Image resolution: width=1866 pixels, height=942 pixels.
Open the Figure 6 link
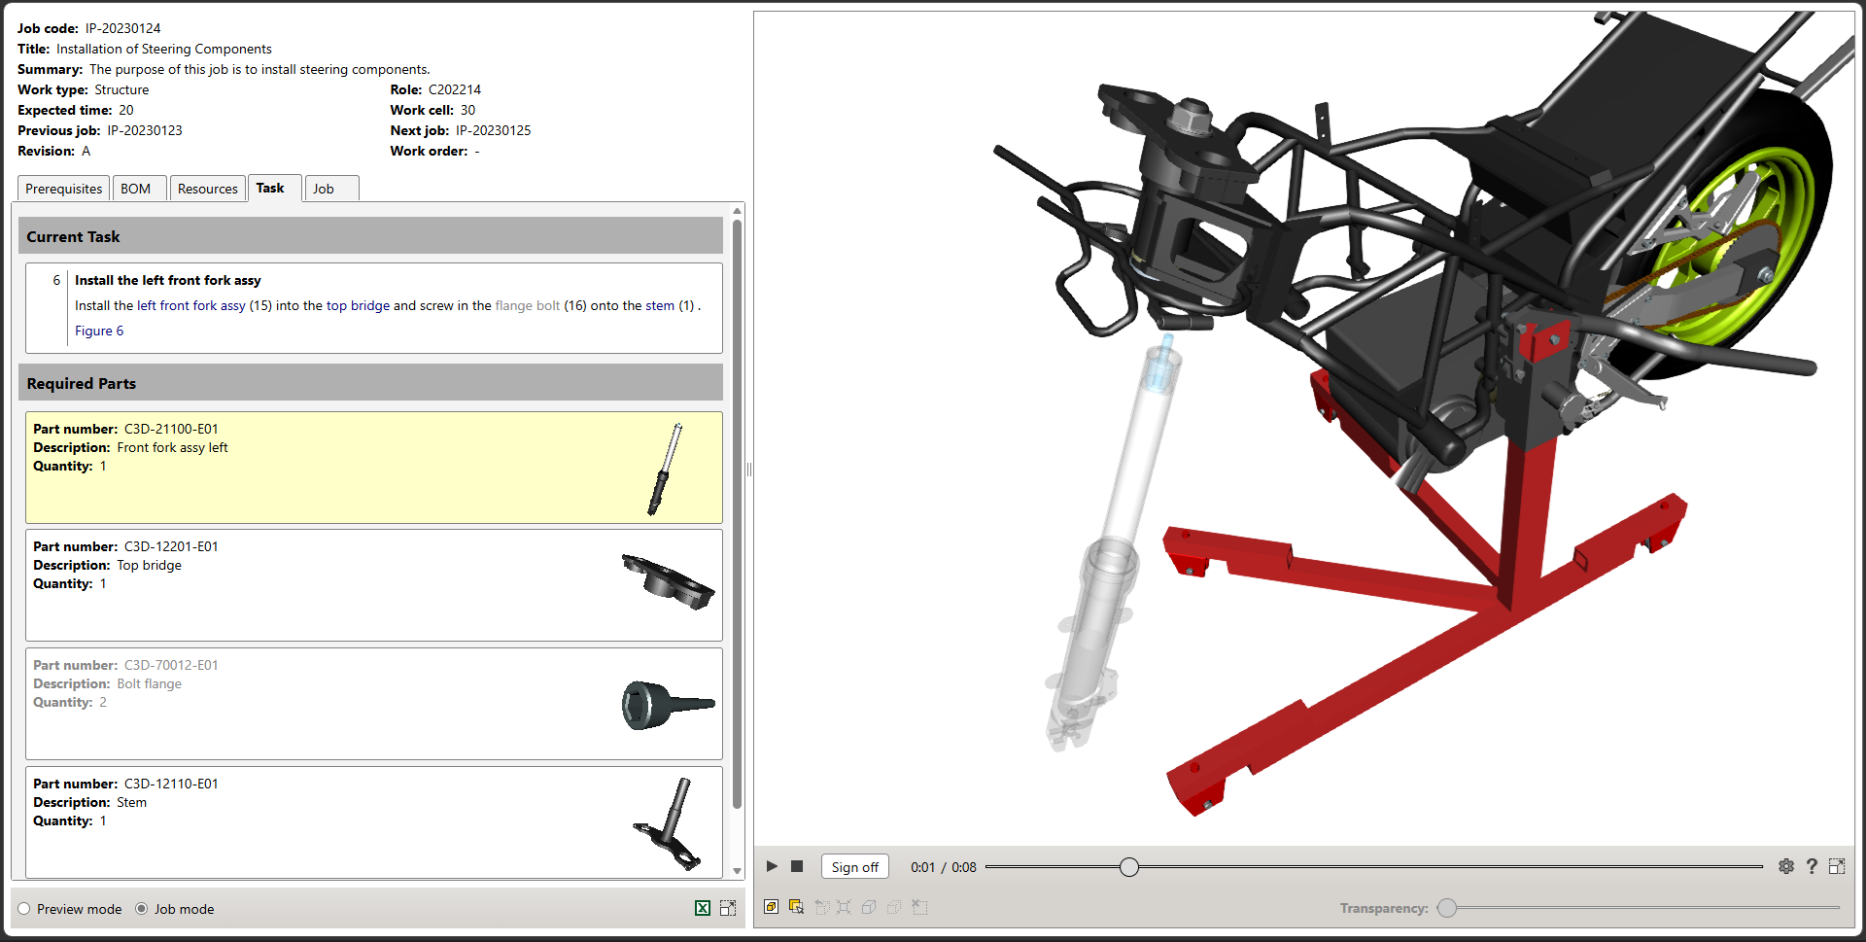[99, 331]
